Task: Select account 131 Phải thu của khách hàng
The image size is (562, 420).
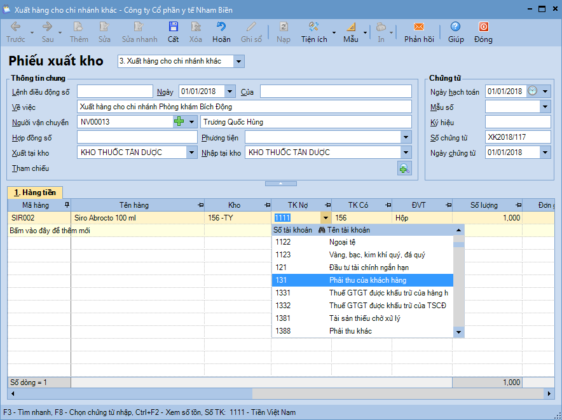Action: coord(362,280)
